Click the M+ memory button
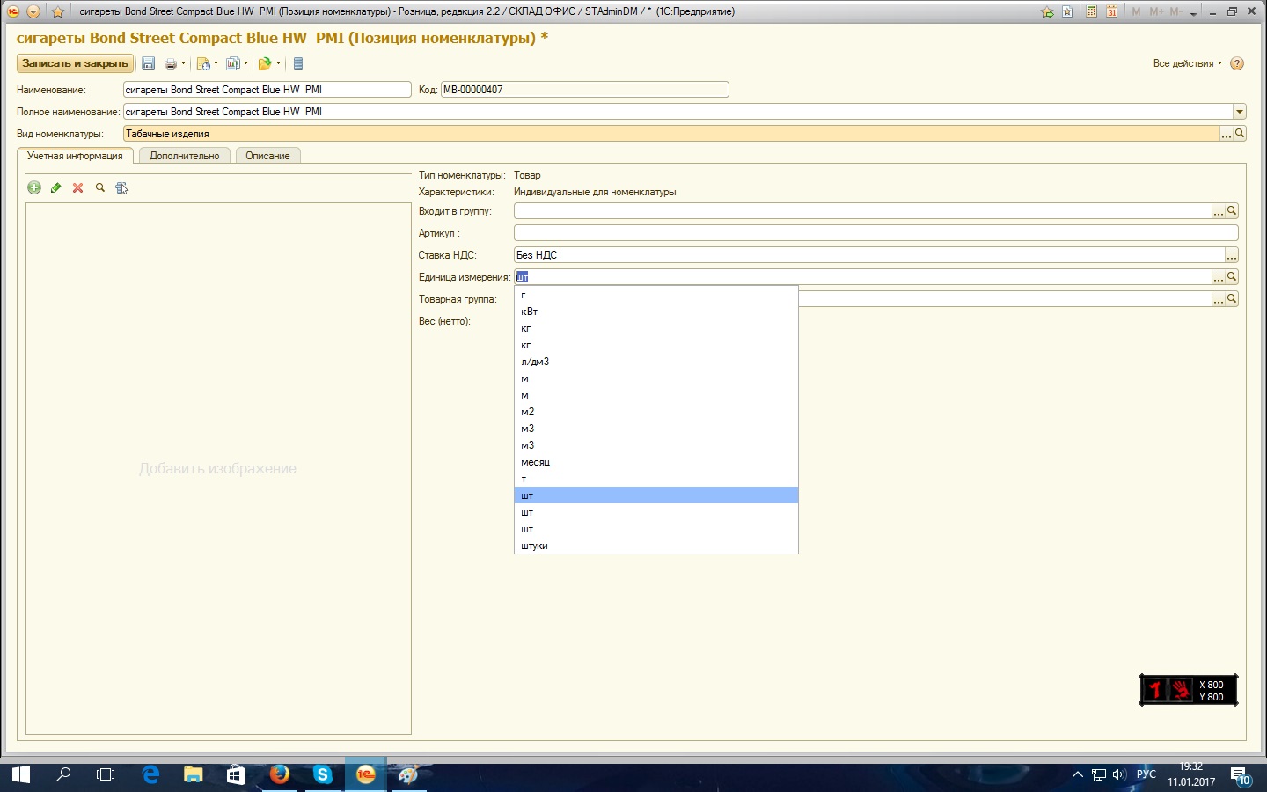Screen dimensions: 1267x792 [x=1156, y=11]
